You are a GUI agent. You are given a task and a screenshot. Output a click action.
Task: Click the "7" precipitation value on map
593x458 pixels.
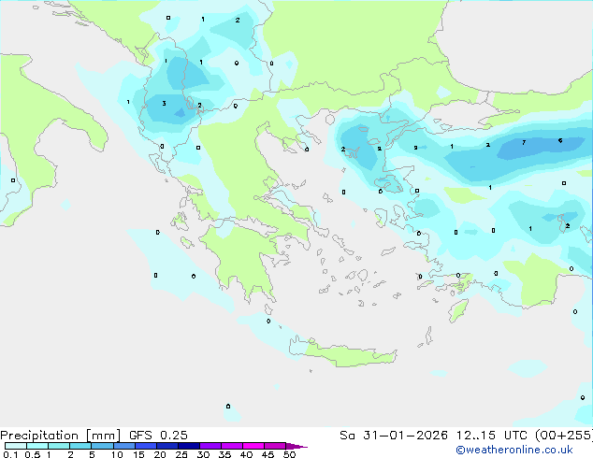pyautogui.click(x=524, y=142)
